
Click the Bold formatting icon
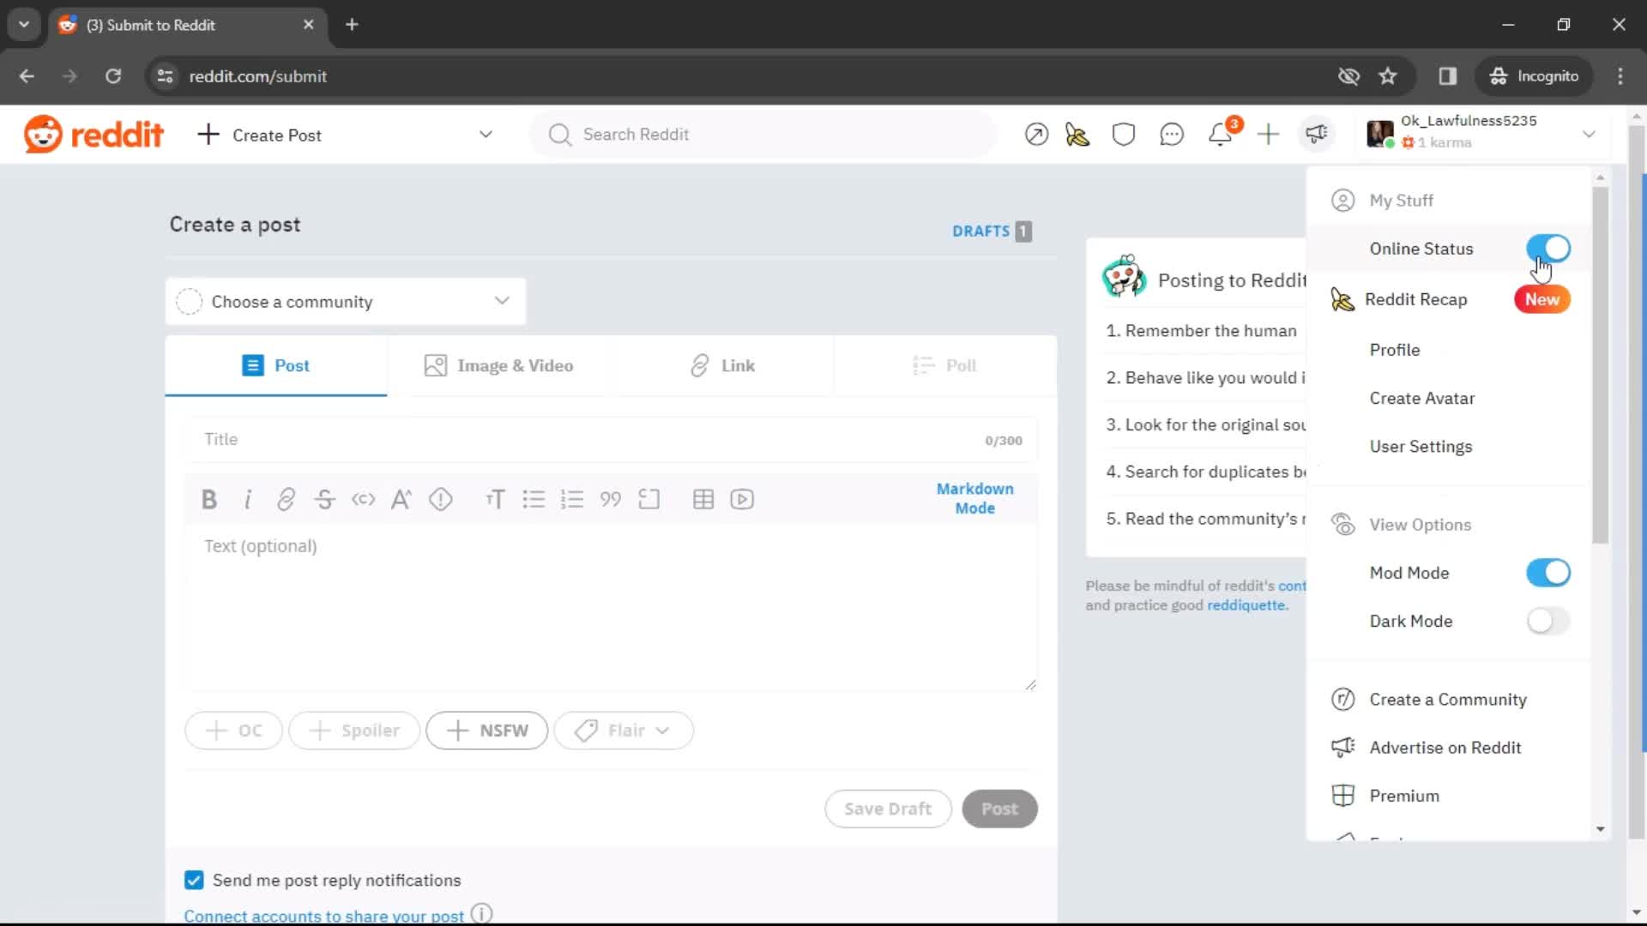tap(208, 499)
